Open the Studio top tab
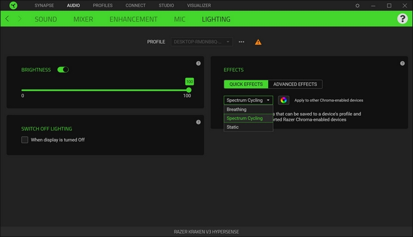 pos(166,6)
